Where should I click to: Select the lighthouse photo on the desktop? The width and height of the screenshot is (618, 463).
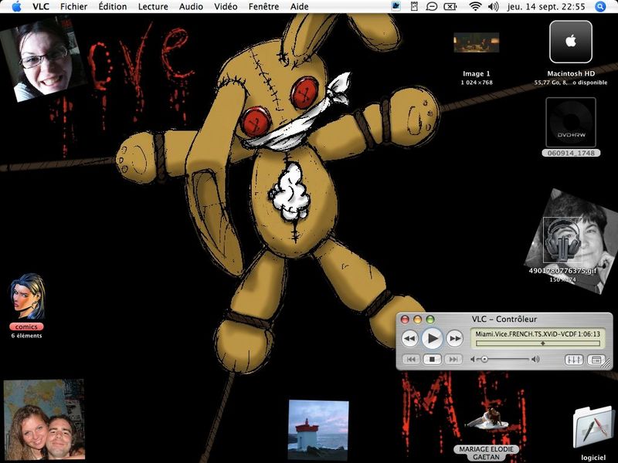[x=318, y=430]
